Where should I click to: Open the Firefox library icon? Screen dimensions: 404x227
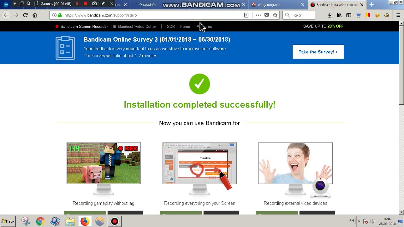tap(339, 15)
